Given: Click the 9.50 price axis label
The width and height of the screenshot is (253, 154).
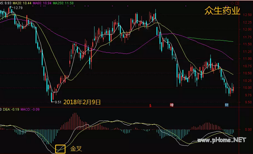Looking at the screenshot, I should coord(248,102).
